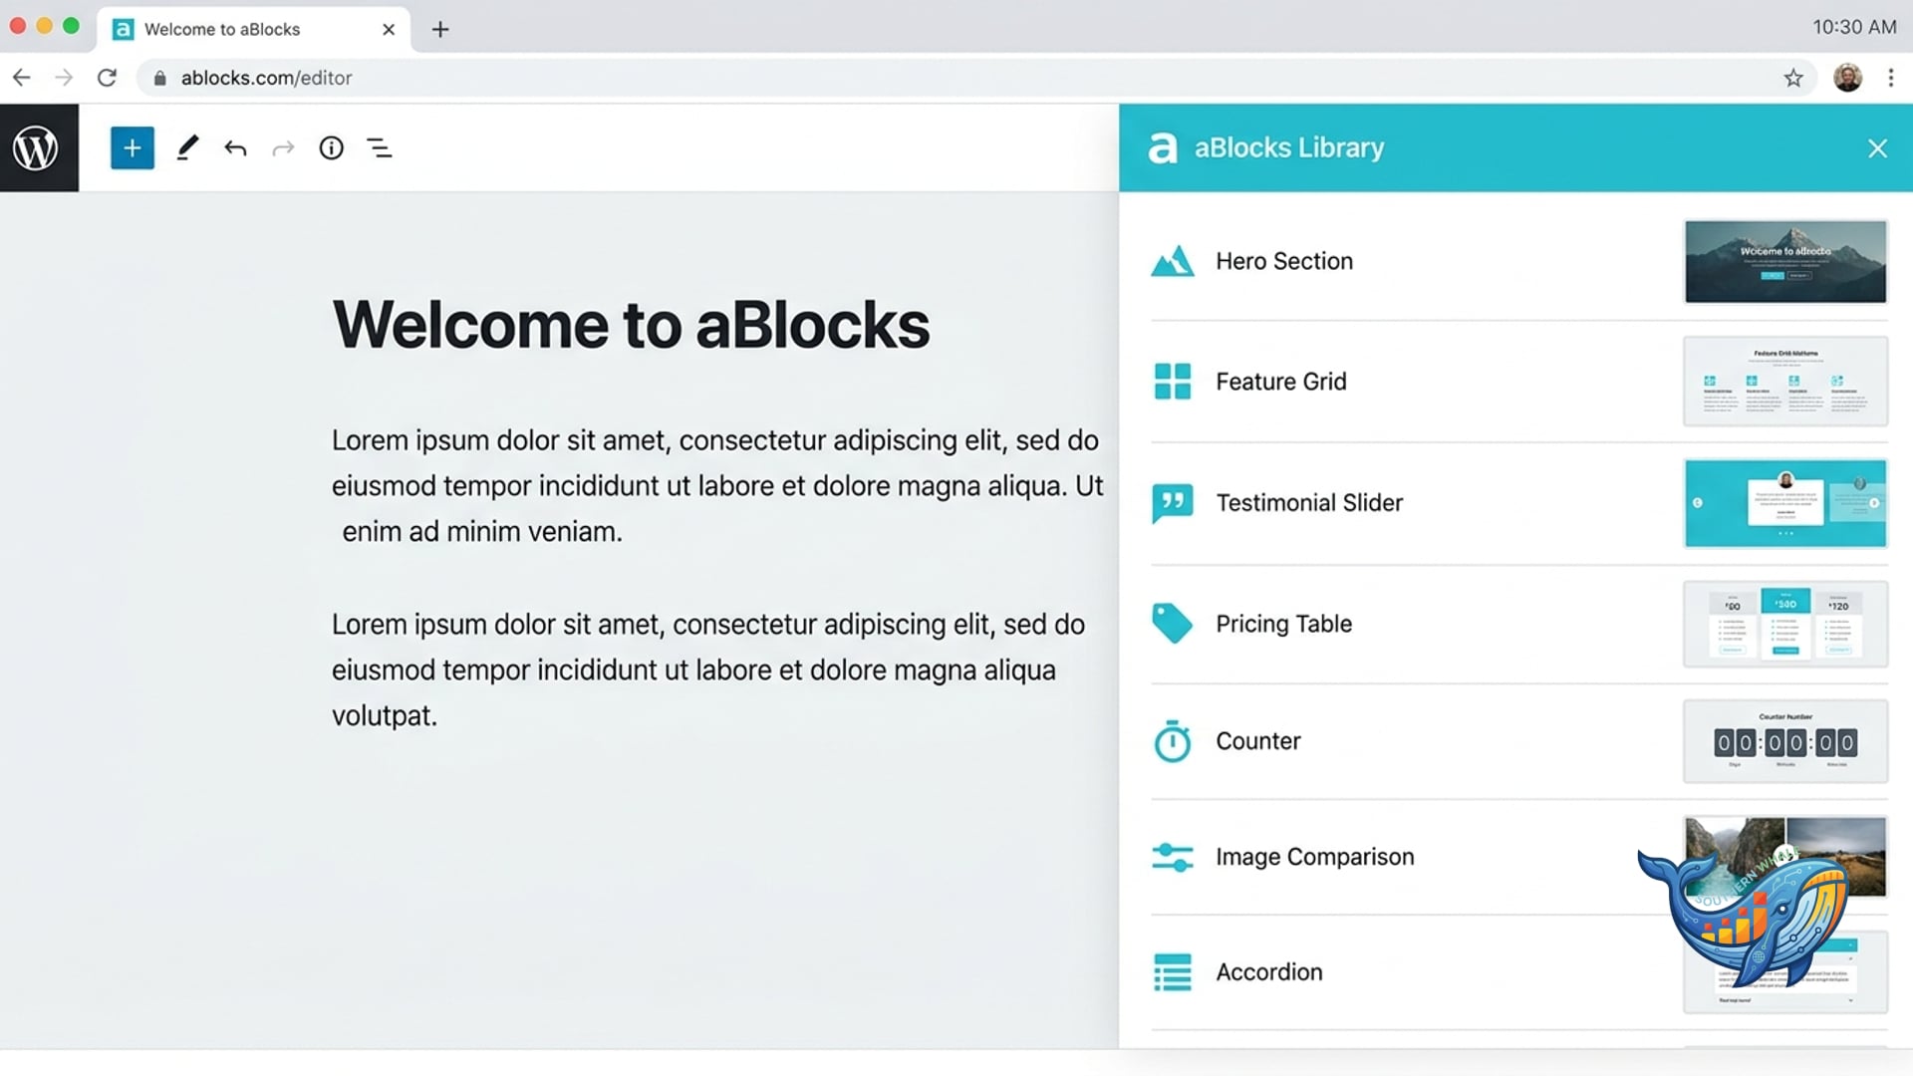Select the pencil edit tool
The image size is (1913, 1076).
click(187, 148)
